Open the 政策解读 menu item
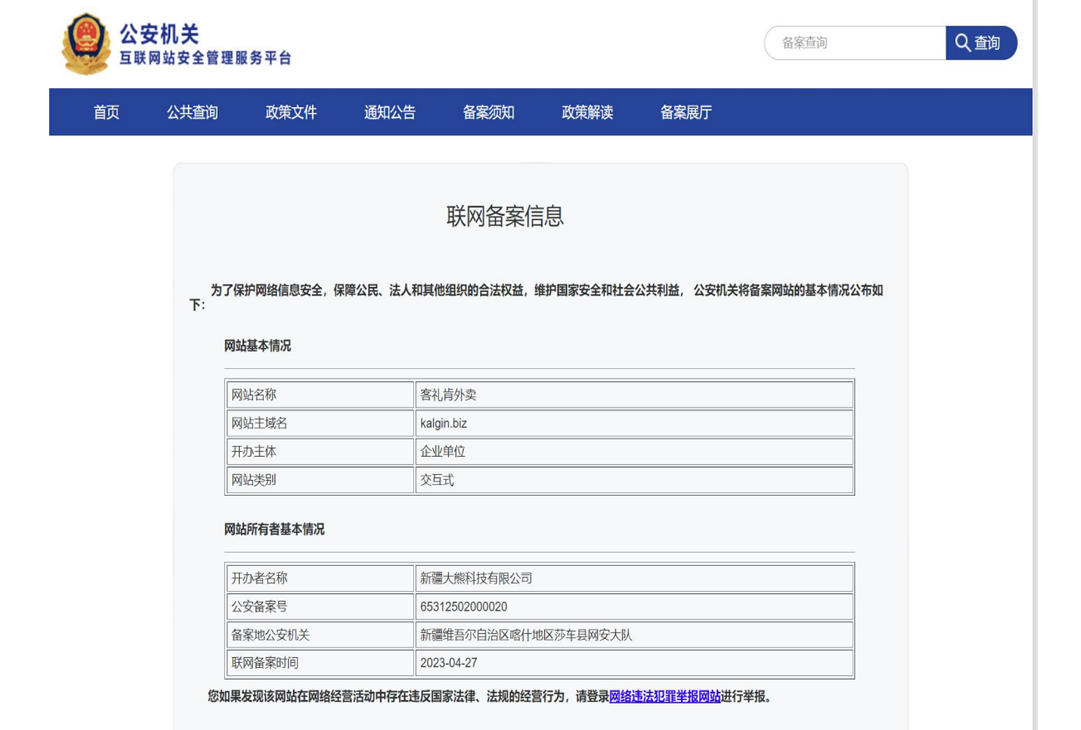The width and height of the screenshot is (1081, 730). coord(587,112)
